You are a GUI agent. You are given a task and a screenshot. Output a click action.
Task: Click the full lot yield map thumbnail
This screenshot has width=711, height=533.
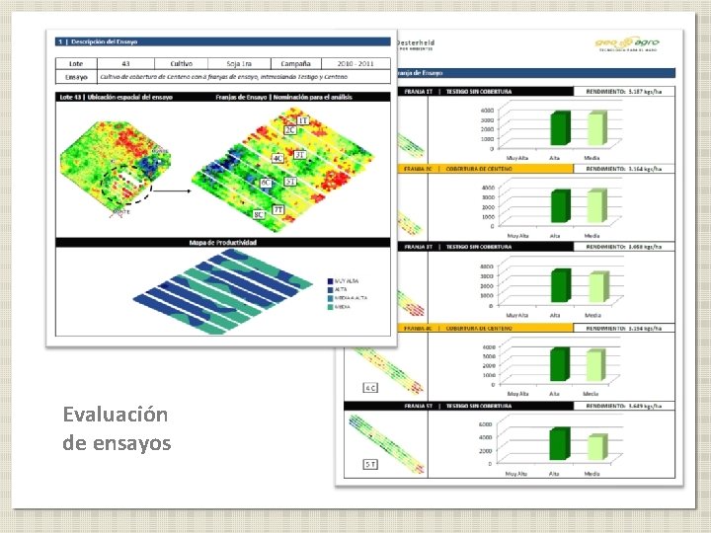point(116,169)
